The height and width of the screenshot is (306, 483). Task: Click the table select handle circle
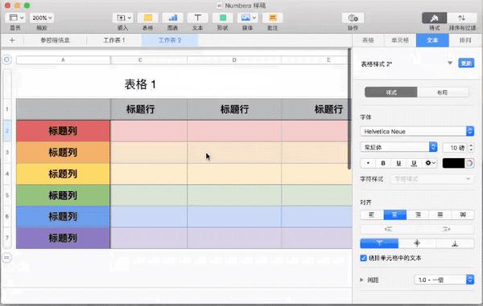(6, 59)
